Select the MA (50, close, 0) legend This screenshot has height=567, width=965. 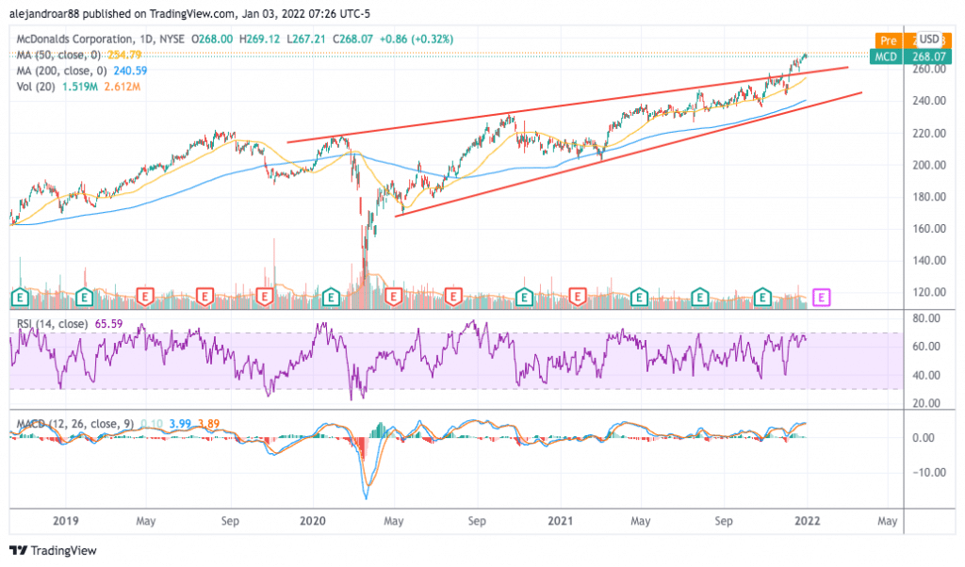[59, 55]
